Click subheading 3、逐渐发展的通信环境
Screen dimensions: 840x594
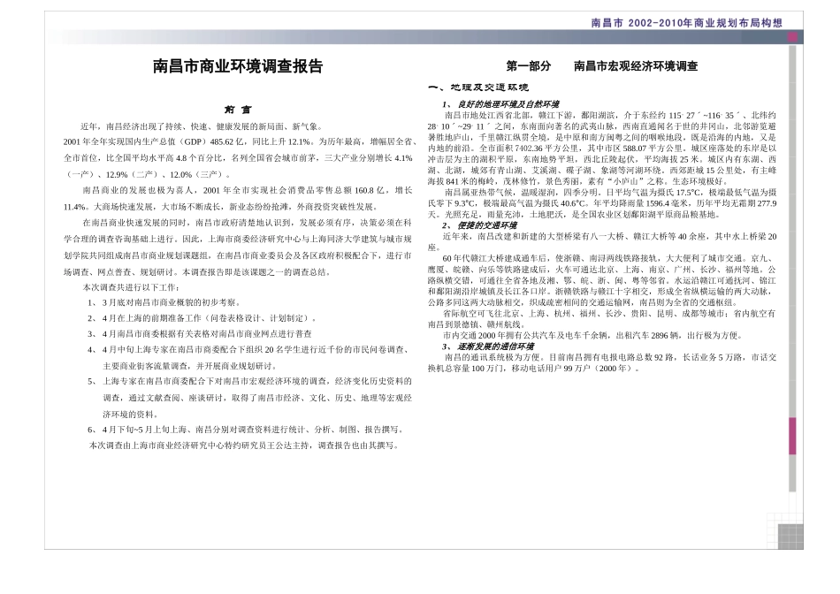tap(488, 346)
